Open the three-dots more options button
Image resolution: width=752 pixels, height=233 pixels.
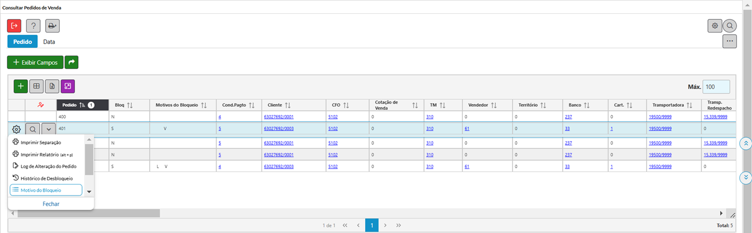[x=729, y=41]
